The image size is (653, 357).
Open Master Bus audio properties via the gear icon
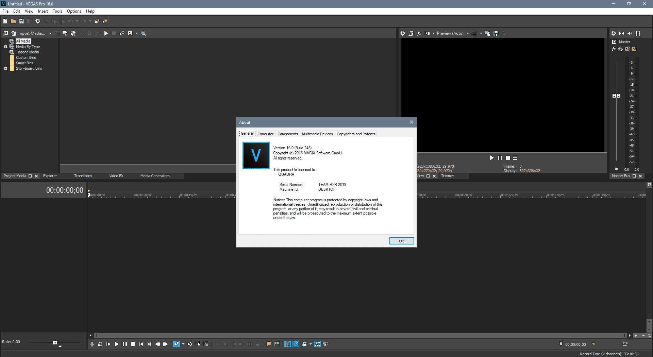tap(614, 33)
